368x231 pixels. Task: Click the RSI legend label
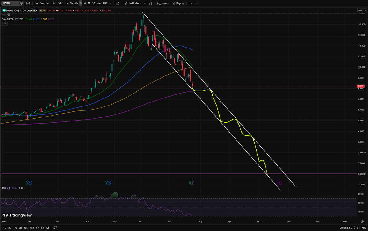click(4, 188)
